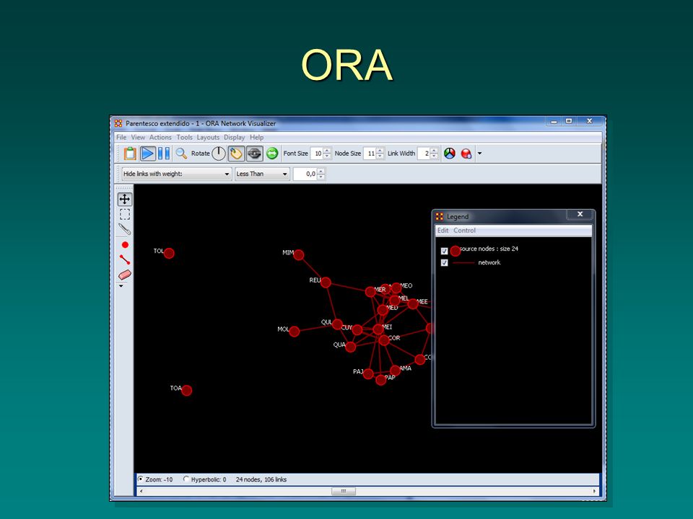The height and width of the screenshot is (519, 693).
Task: Select the Zoom radio button
Action: (x=141, y=479)
